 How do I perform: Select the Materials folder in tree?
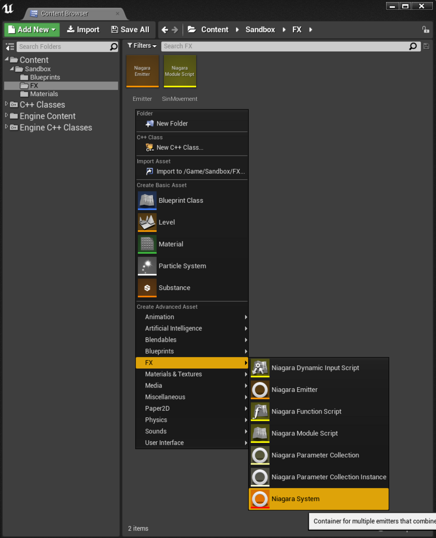point(44,94)
